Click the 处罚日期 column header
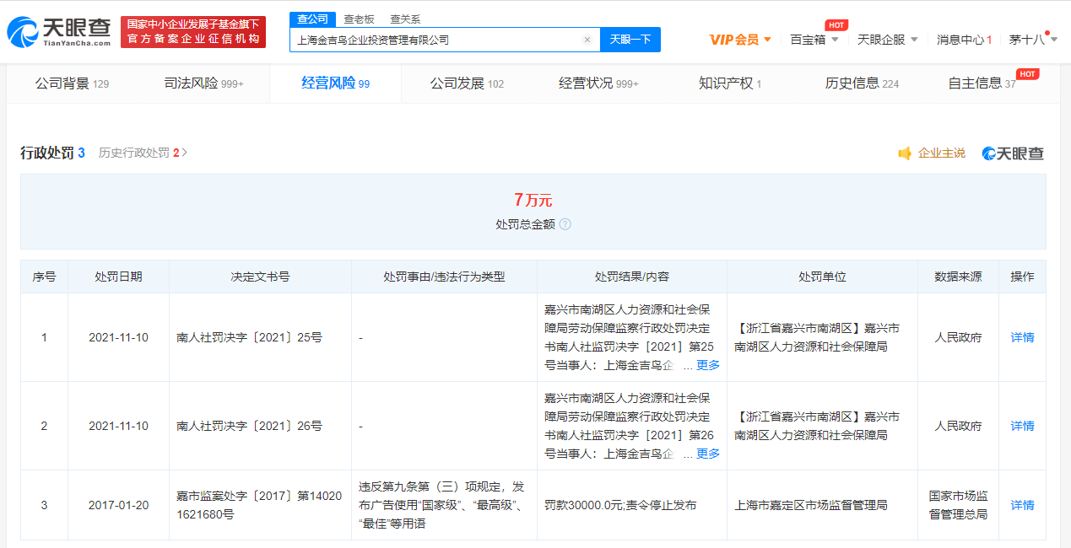Image resolution: width=1071 pixels, height=548 pixels. (x=118, y=277)
